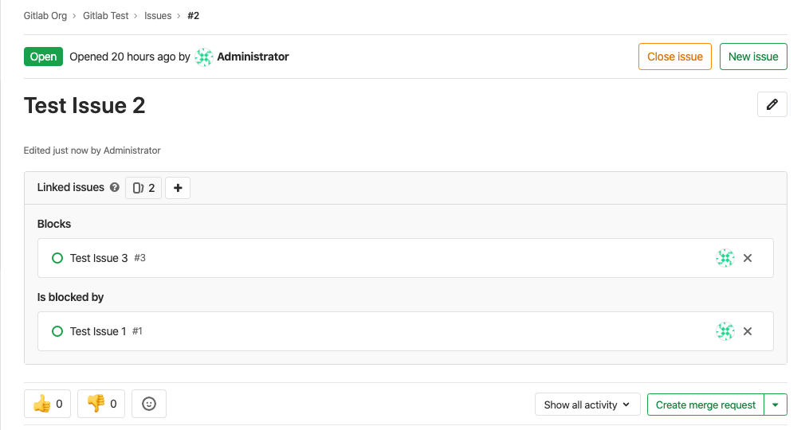Click the plus icon to add linked issue
The height and width of the screenshot is (430, 809).
(178, 188)
